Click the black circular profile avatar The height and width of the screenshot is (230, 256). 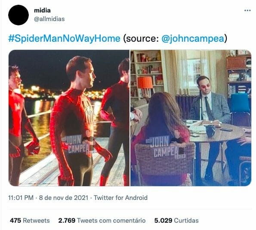[x=19, y=15]
